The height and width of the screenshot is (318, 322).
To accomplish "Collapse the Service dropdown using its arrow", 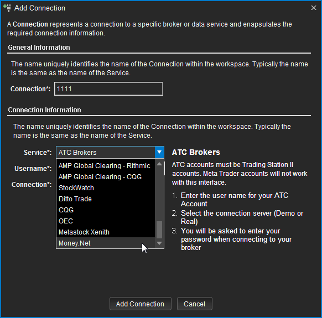I will [x=159, y=152].
